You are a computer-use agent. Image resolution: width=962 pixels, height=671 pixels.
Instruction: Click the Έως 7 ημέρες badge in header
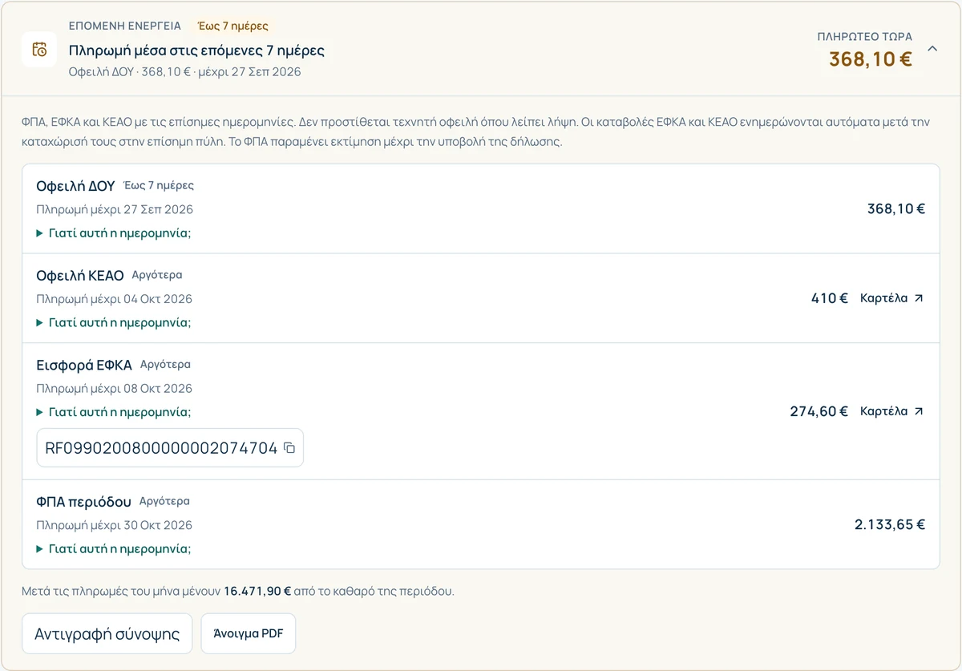pyautogui.click(x=233, y=26)
